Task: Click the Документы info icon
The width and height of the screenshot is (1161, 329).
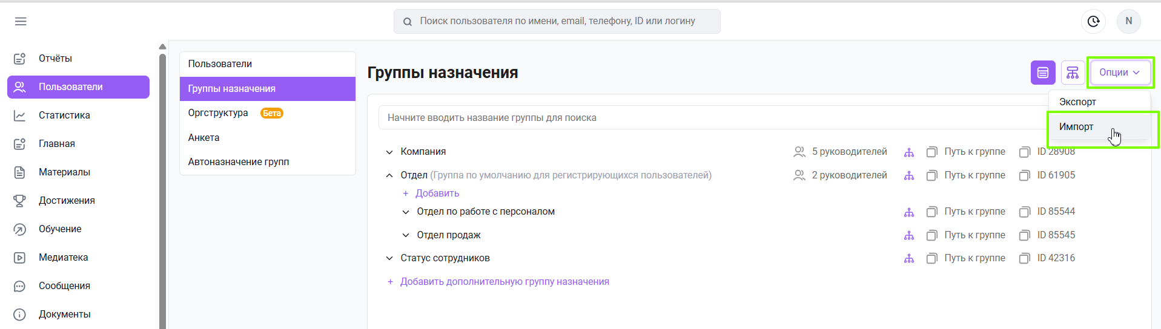Action: pyautogui.click(x=20, y=314)
